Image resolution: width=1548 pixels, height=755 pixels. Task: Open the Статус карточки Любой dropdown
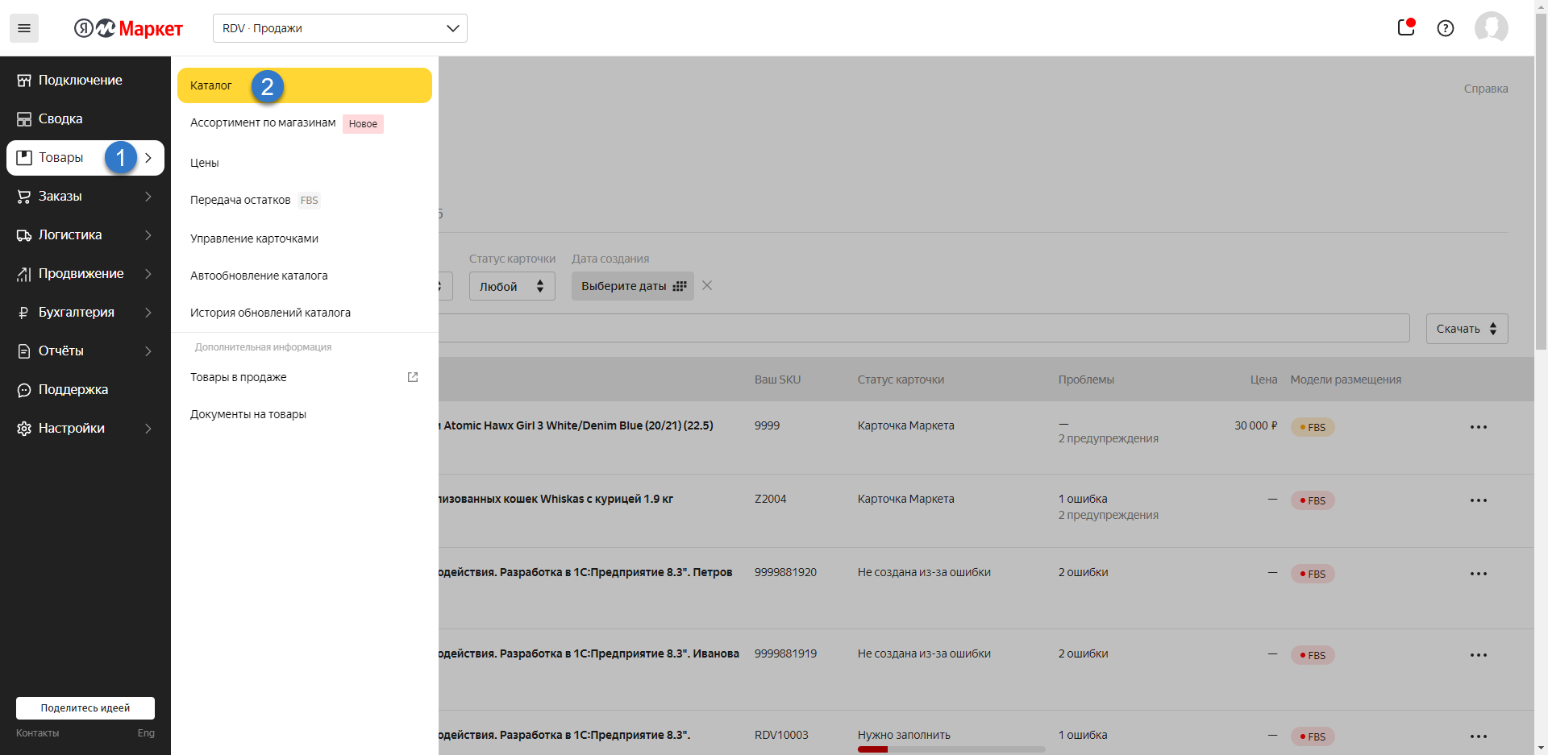point(512,286)
